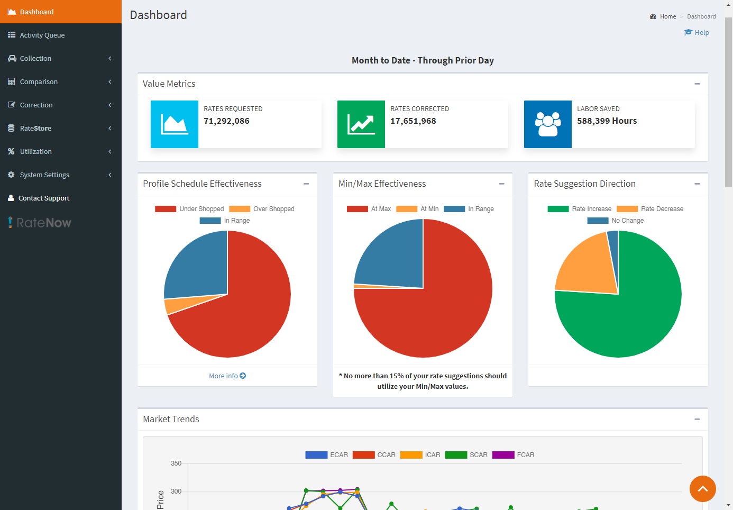Open the Activity Queue grid icon
733x510 pixels.
(11, 35)
